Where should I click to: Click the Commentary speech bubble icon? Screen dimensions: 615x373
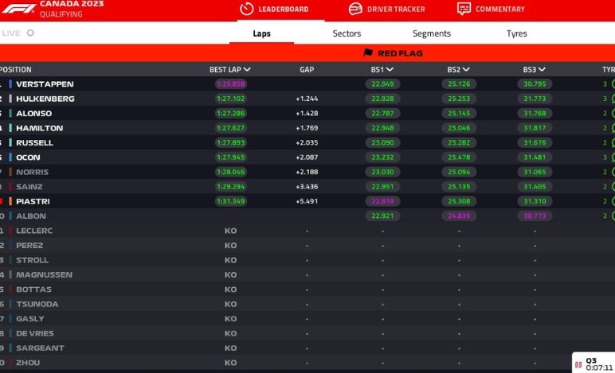[464, 9]
